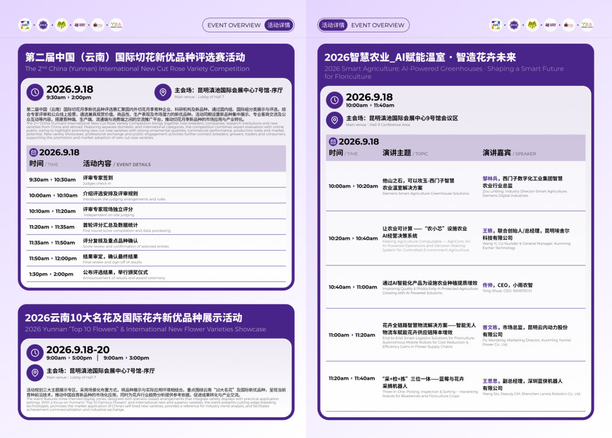The image size is (612, 438).
Task: Click the subtitle The 2nd China (Yunnan) International New Cut Rose Variety Competition
Action: pos(137,69)
